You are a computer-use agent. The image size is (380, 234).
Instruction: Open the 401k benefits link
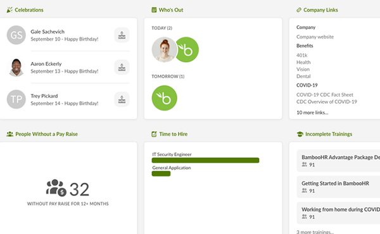point(301,55)
